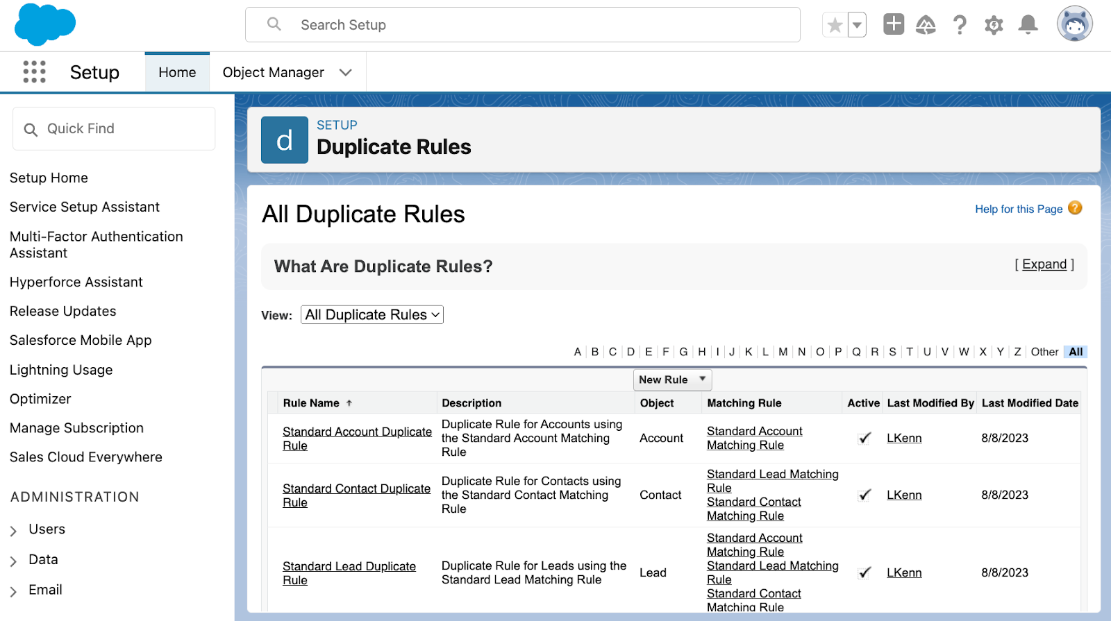Open the Trailhead guidance icon

(x=926, y=25)
